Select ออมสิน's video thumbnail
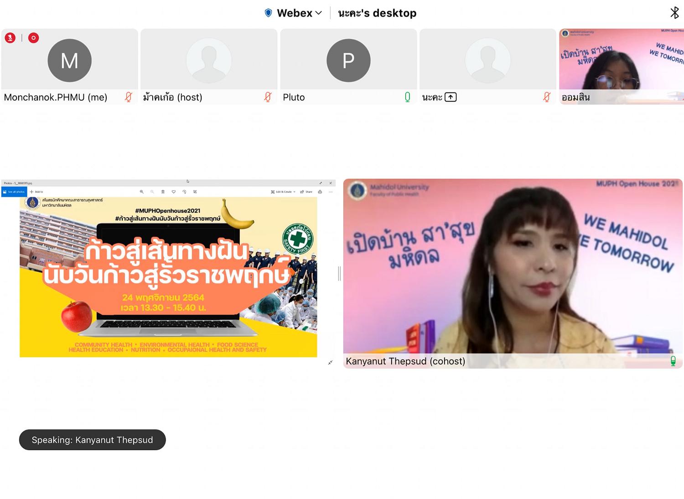 [x=622, y=67]
